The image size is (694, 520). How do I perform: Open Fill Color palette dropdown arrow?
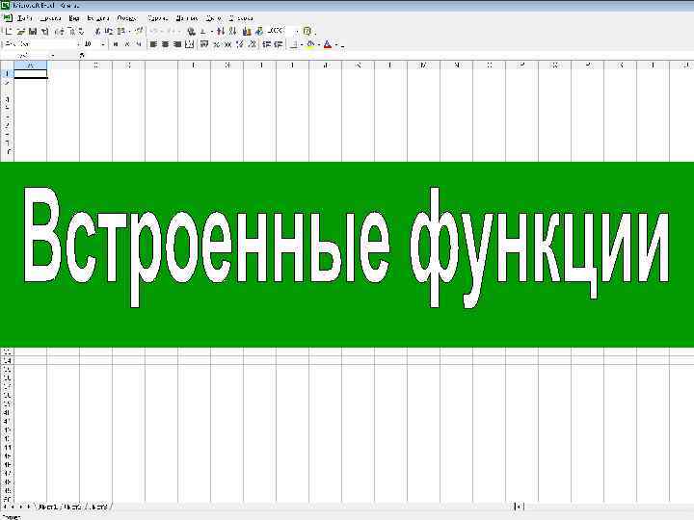point(319,44)
